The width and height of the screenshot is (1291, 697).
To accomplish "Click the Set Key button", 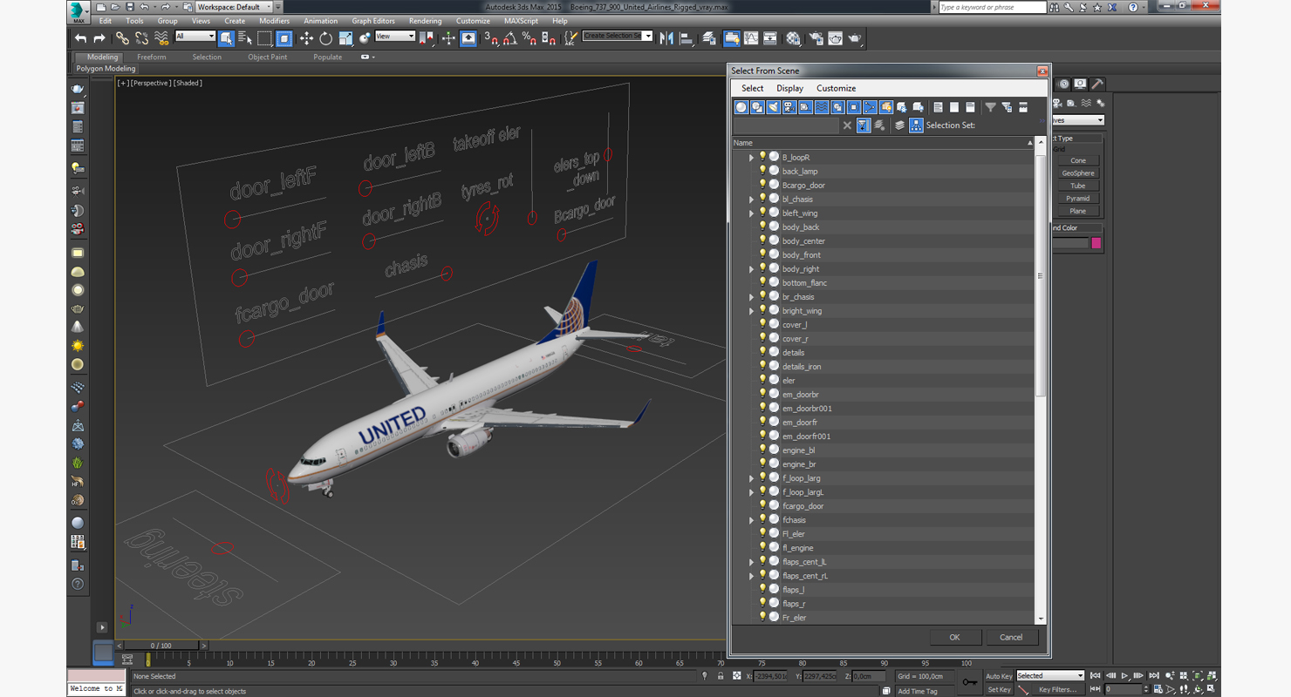I will click(999, 689).
